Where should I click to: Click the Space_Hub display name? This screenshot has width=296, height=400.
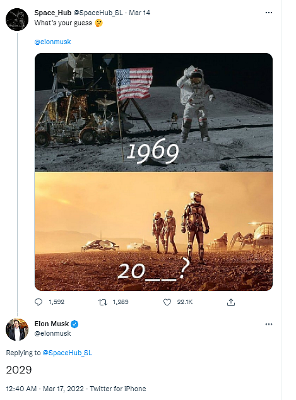[x=52, y=13]
